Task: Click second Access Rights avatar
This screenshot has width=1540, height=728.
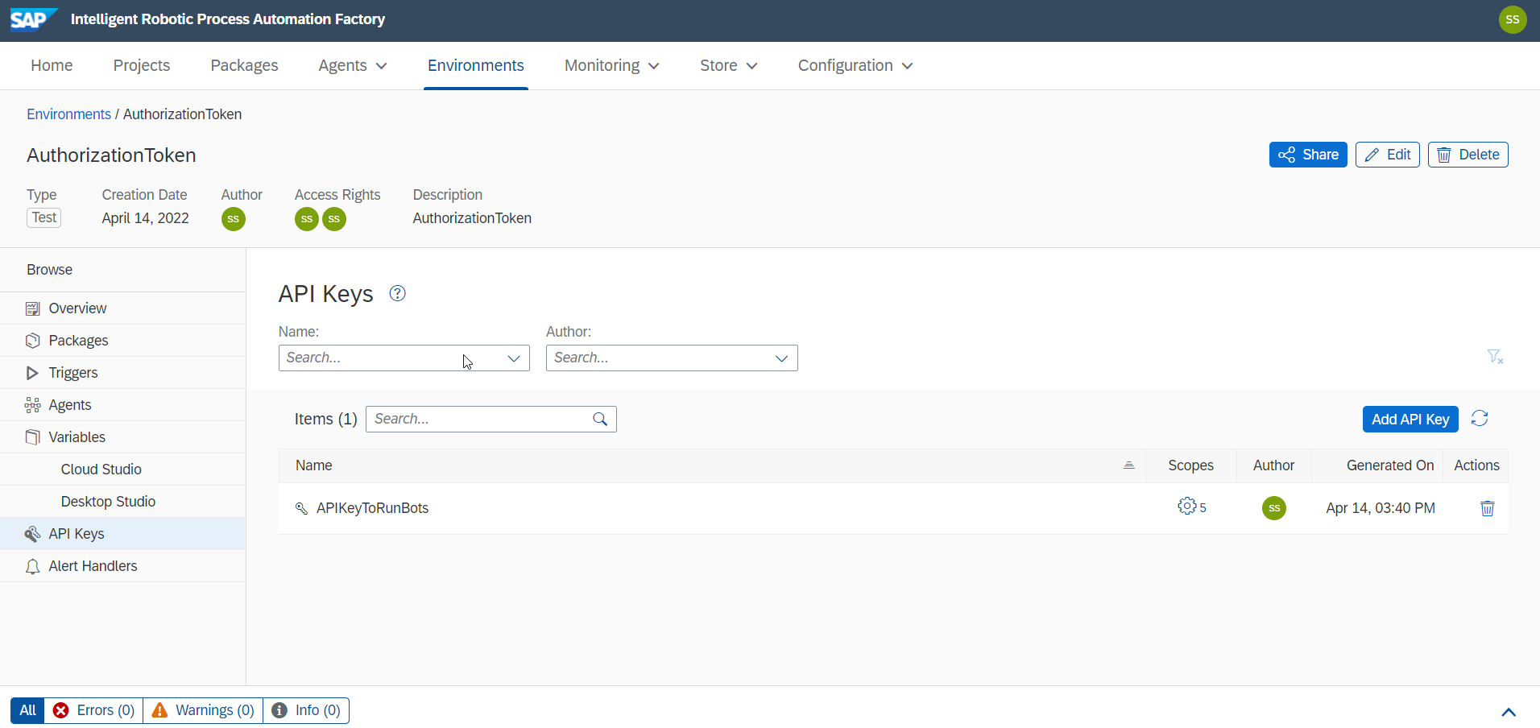Action: point(334,219)
